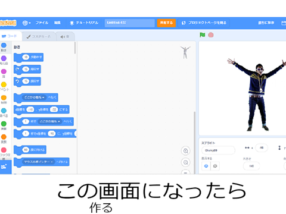This screenshot has width=286, height=214.
Task: Click the -16 x value in 座標 block
Action: tap(30, 109)
